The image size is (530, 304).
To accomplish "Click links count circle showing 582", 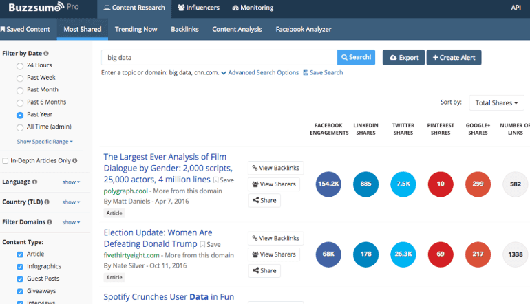I will [x=516, y=184].
